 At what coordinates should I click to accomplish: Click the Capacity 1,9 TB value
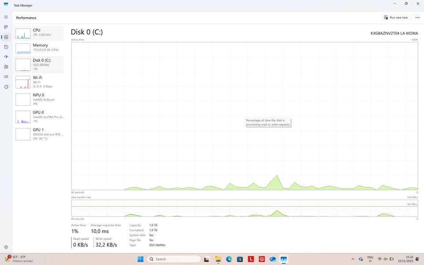tap(153, 225)
